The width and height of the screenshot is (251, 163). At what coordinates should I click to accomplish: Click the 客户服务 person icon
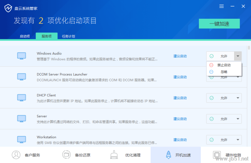[16, 155]
